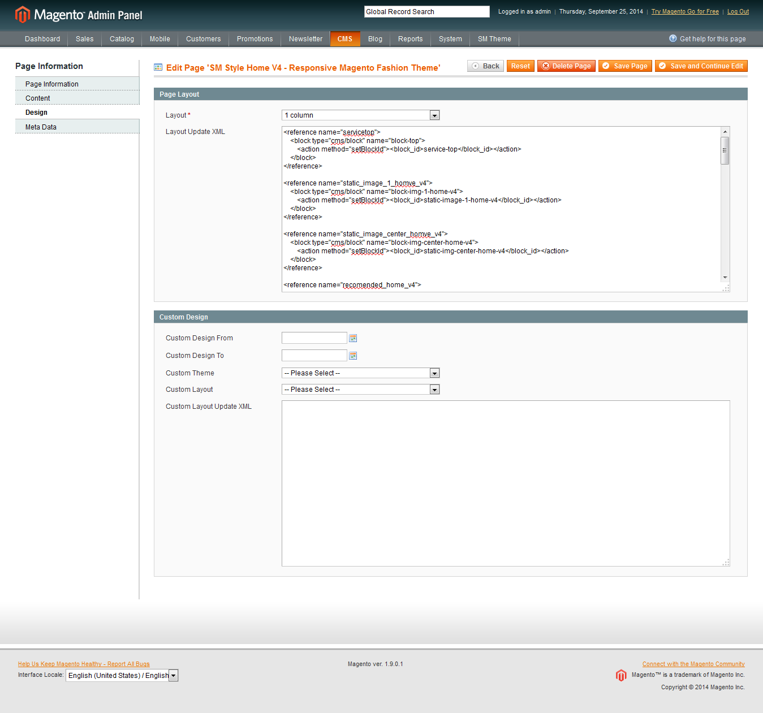This screenshot has width=763, height=713.
Task: Open the Custom Theme dropdown
Action: (x=360, y=373)
